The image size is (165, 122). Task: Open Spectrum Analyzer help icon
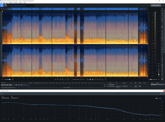coord(163,94)
